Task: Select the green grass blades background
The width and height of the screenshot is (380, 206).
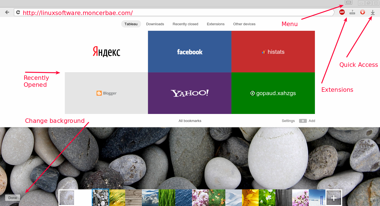Action: pyautogui.click(x=167, y=198)
